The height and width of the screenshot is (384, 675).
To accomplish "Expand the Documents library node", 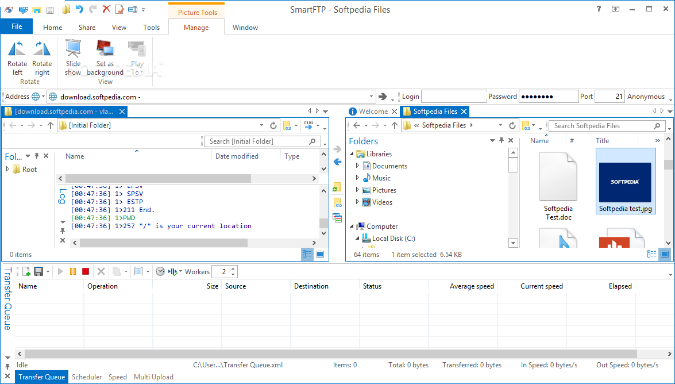I will tap(357, 166).
